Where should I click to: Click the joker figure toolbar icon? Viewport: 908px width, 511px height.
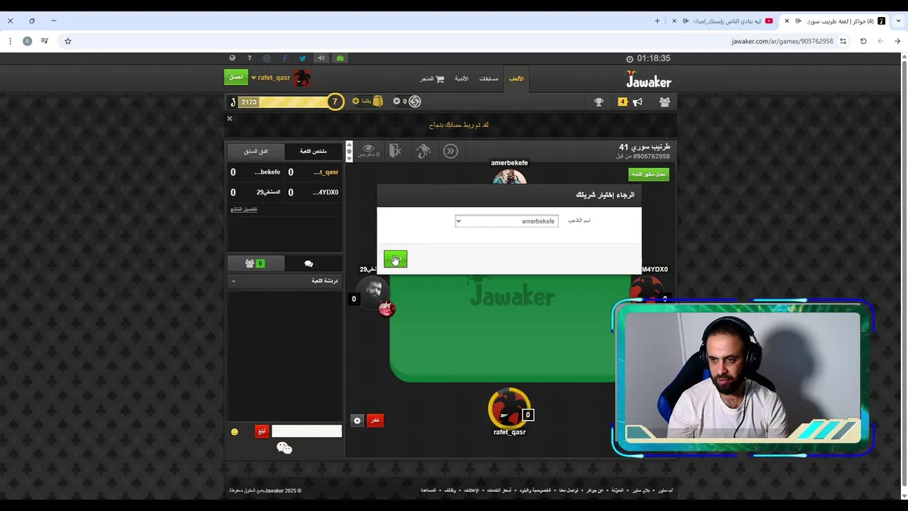(423, 150)
